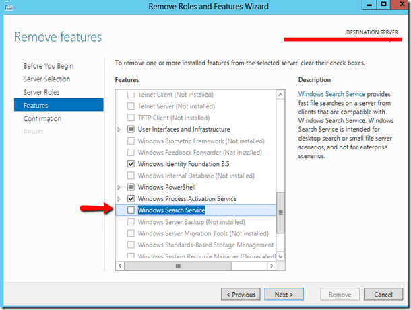Select the Windows Search Service label
This screenshot has height=310, width=411.
[171, 210]
